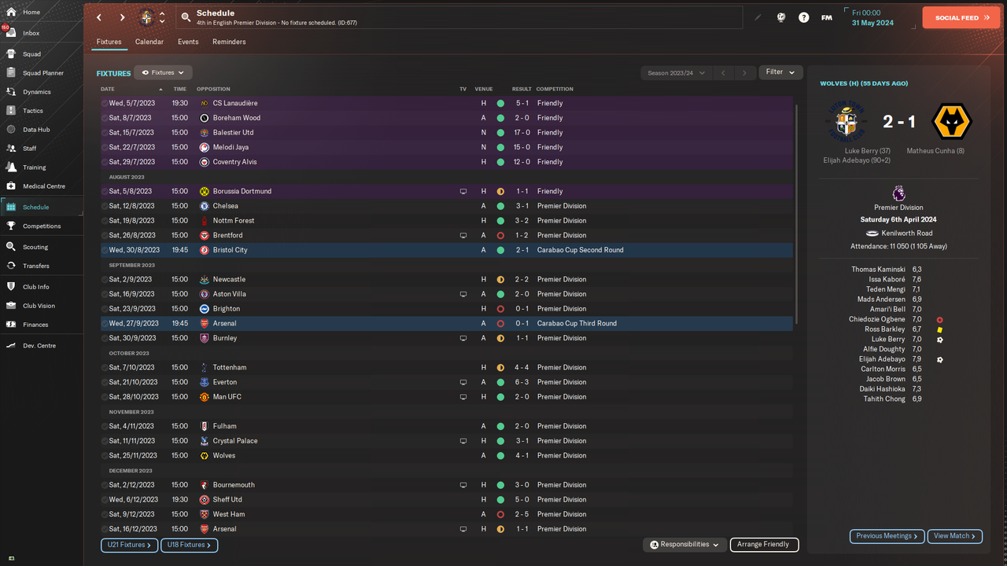Open the Medical Centre icon
1007x566 pixels.
click(x=11, y=186)
